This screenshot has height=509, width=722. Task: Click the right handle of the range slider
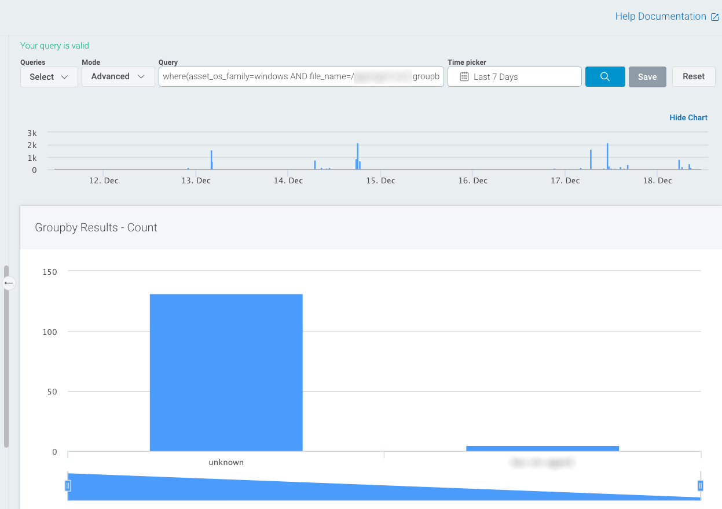[701, 486]
